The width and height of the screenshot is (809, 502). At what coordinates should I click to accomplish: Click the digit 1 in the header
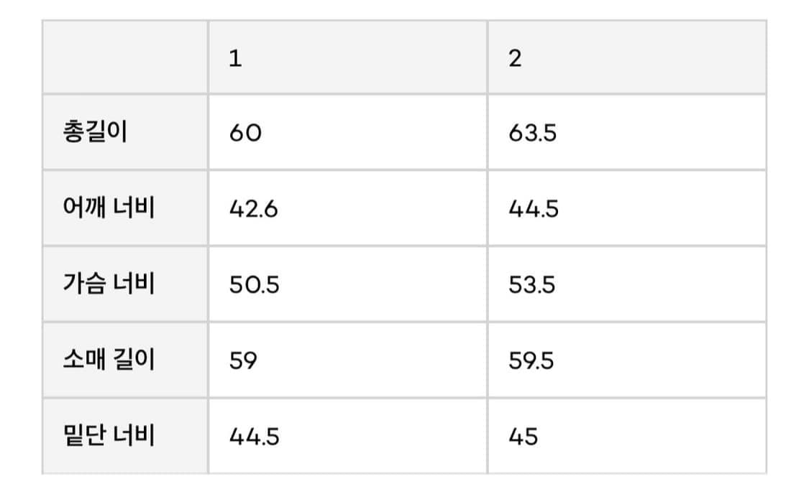coord(235,58)
